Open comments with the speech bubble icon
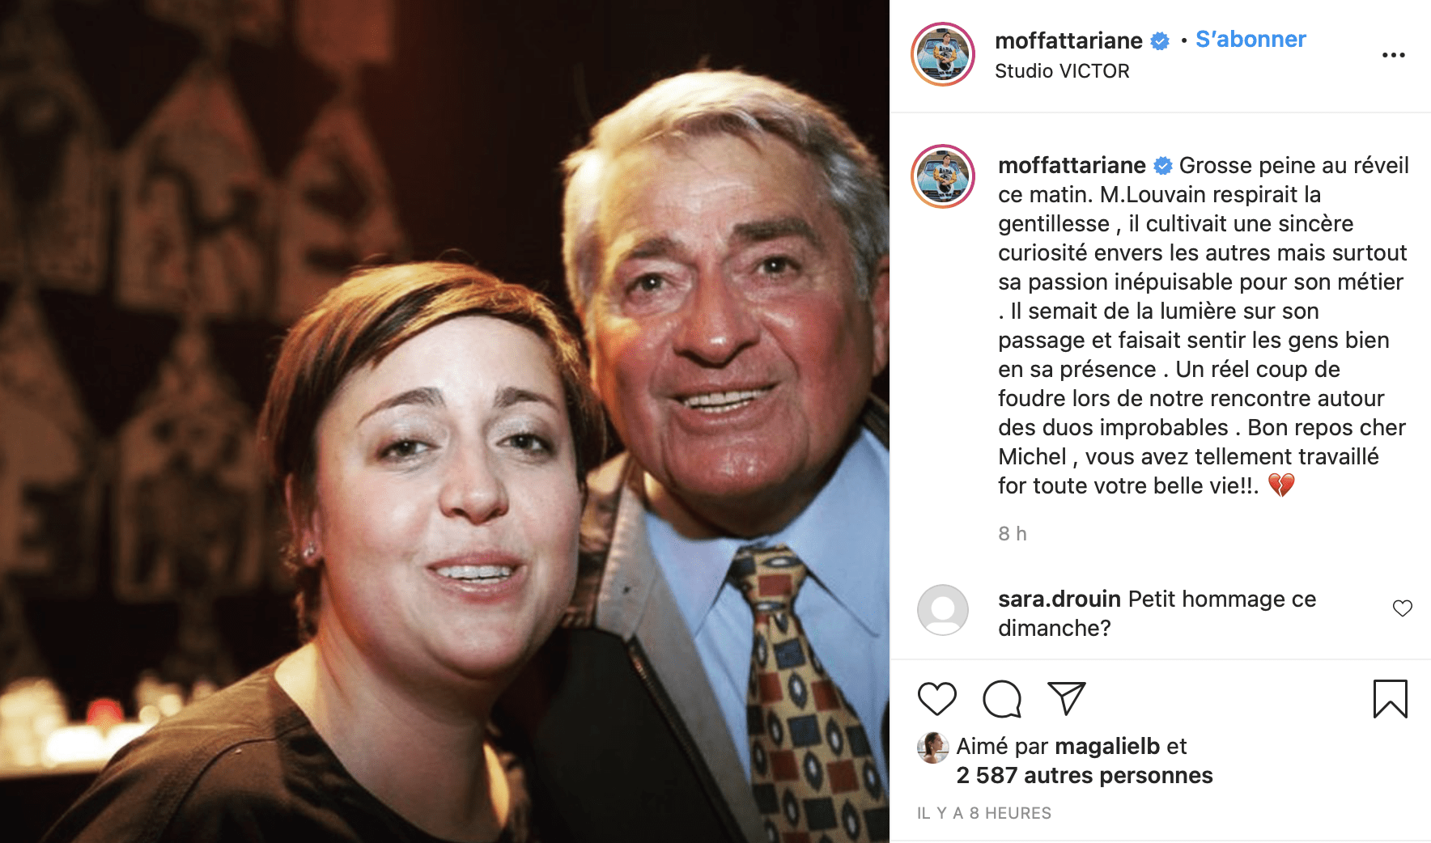Viewport: 1431px width, 843px height. coord(1002,699)
